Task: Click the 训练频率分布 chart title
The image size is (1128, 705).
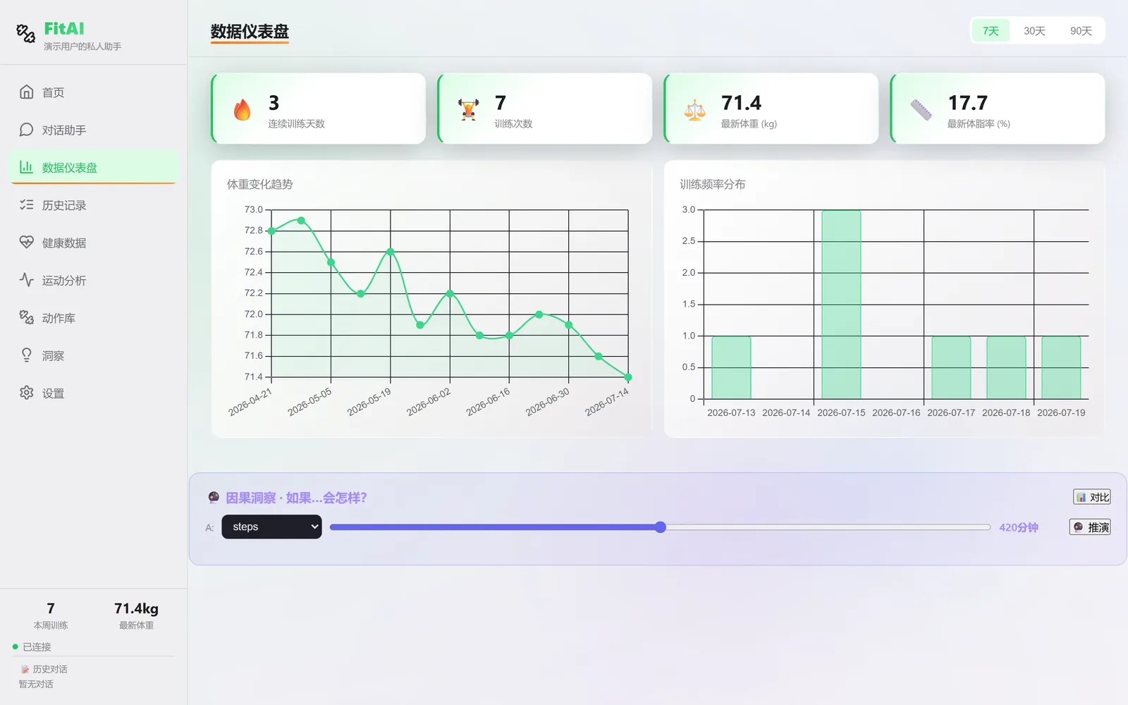Action: [712, 184]
